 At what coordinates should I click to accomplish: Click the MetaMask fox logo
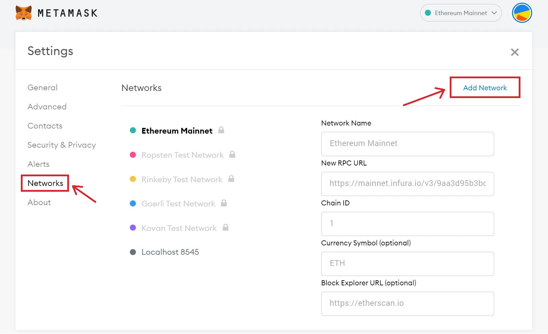(x=24, y=13)
